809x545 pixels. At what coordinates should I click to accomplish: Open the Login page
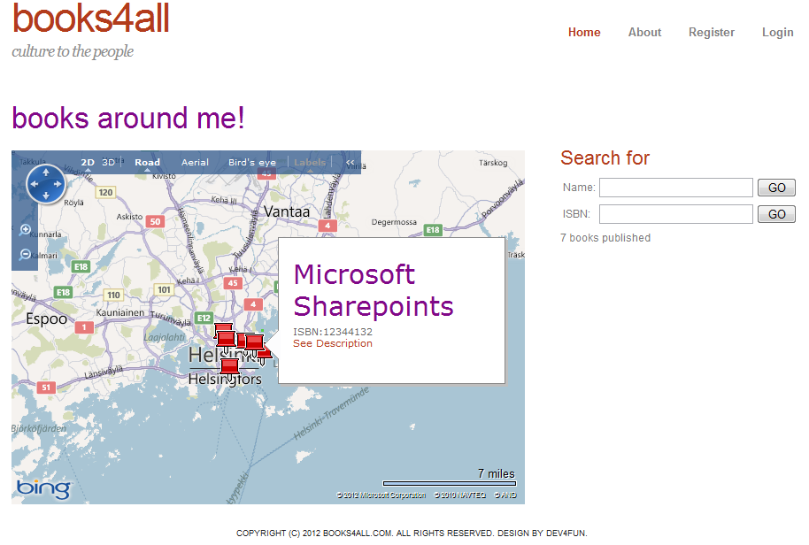(x=777, y=33)
